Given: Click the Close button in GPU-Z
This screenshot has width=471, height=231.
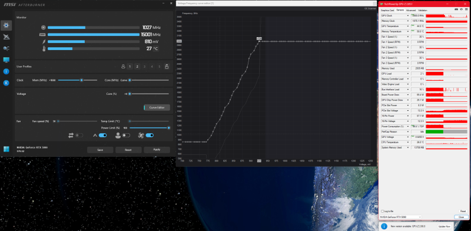Looking at the screenshot, I should [461, 217].
